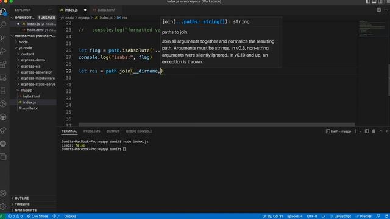Select index.js in myapp folder
This screenshot has width=390, height=219.
[x=34, y=102]
